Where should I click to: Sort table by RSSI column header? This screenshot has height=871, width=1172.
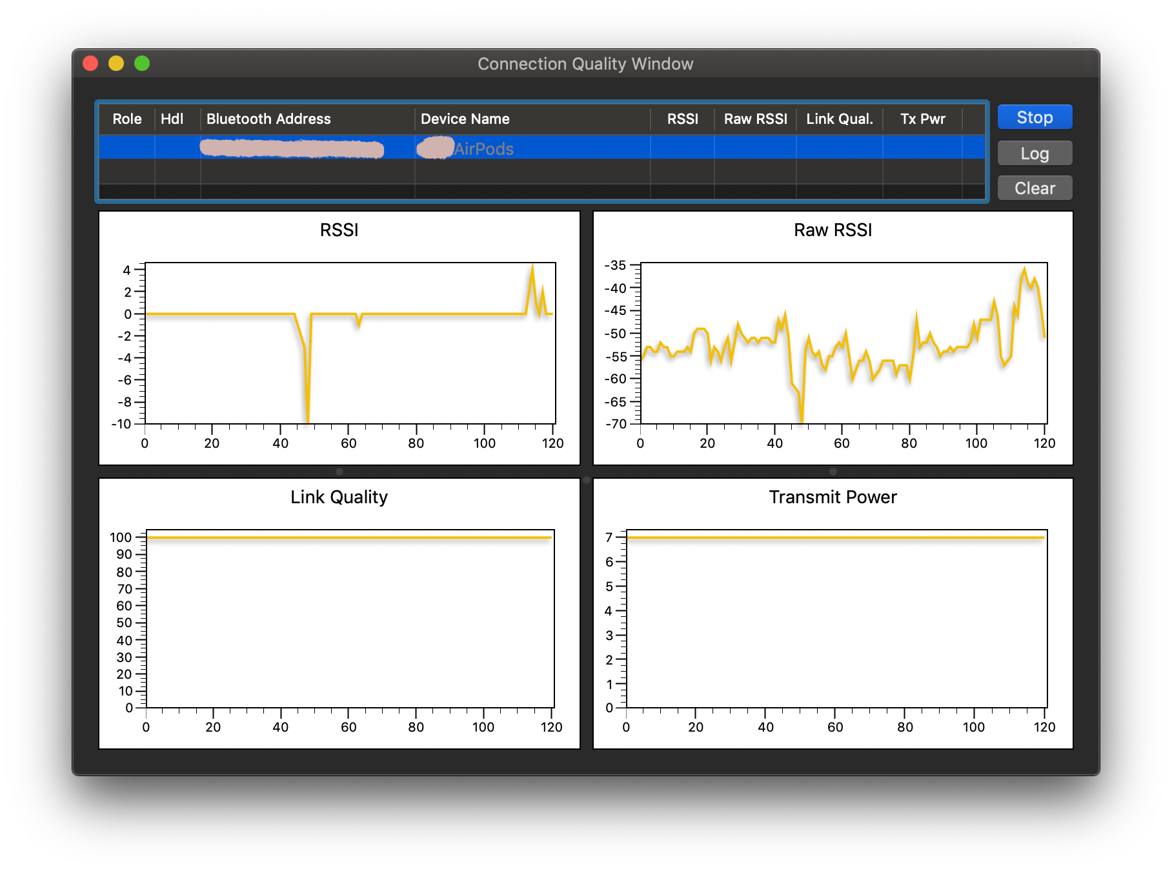(x=682, y=119)
